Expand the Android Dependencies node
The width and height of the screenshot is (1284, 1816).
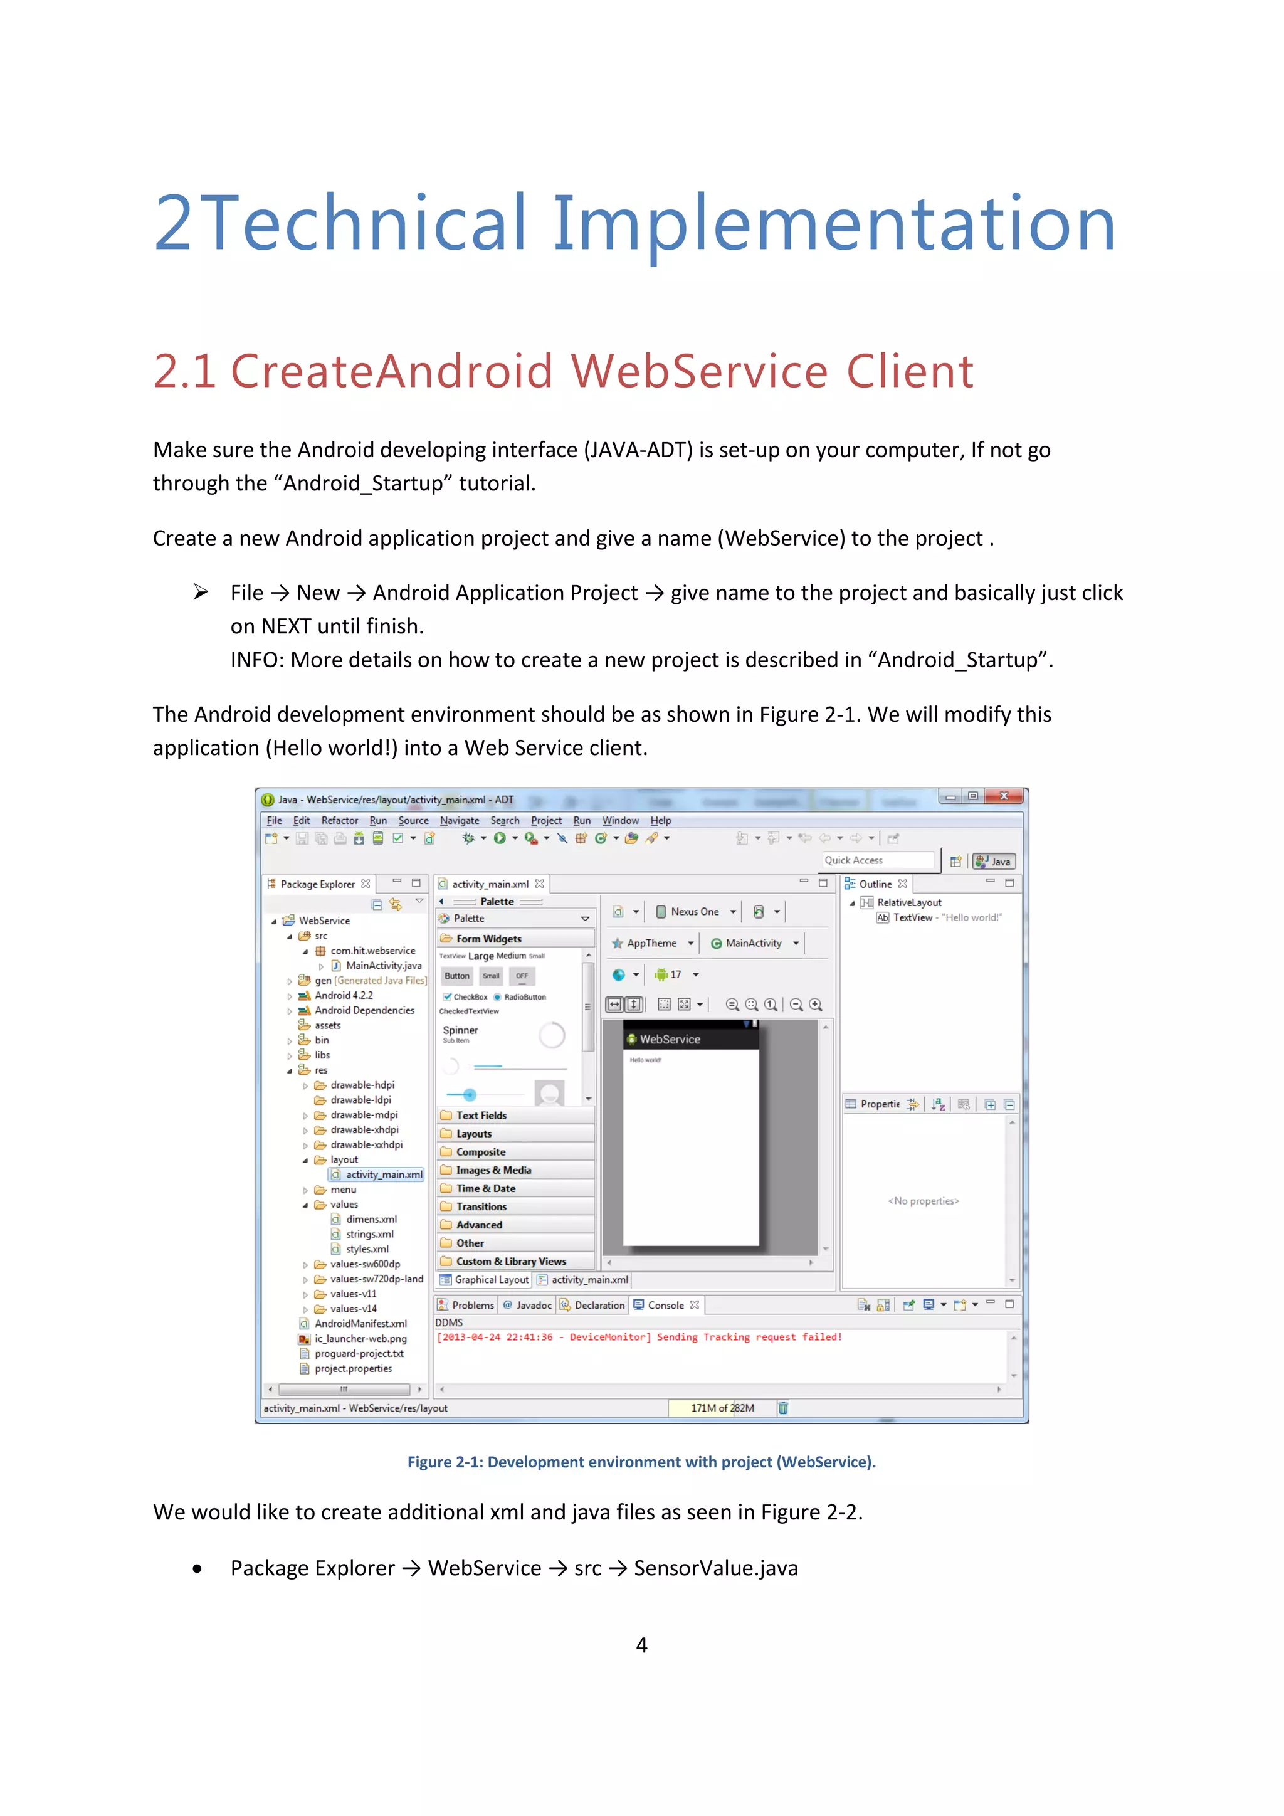coord(290,1011)
